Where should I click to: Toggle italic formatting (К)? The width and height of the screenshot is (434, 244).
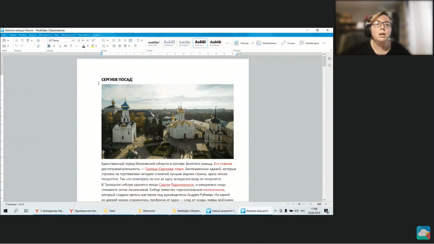[54, 46]
